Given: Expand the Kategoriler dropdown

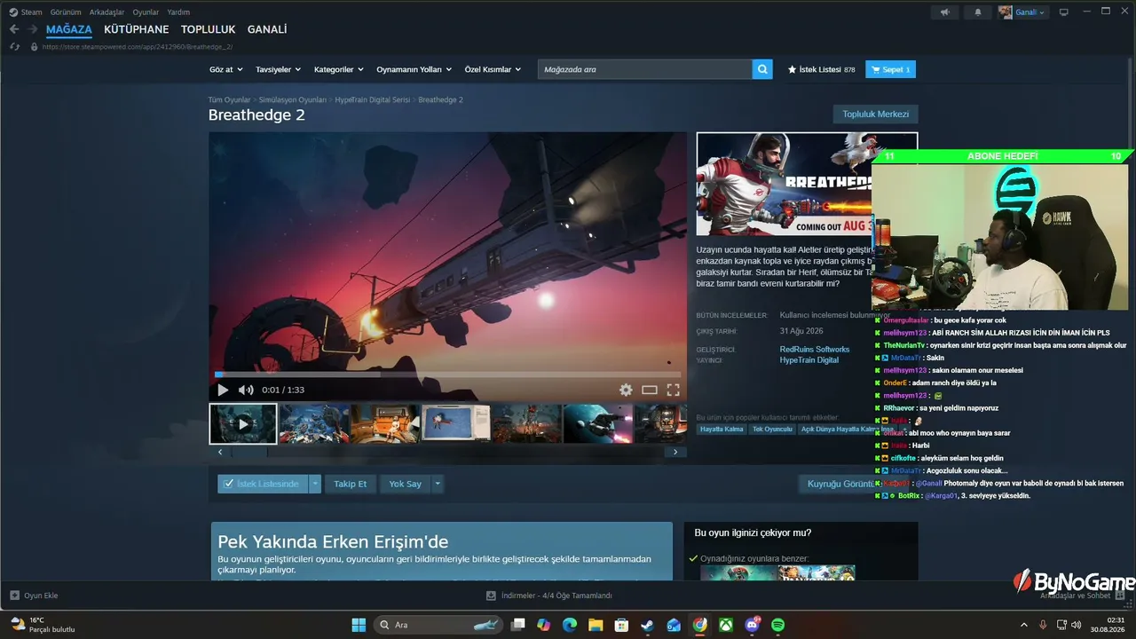Looking at the screenshot, I should tap(339, 69).
